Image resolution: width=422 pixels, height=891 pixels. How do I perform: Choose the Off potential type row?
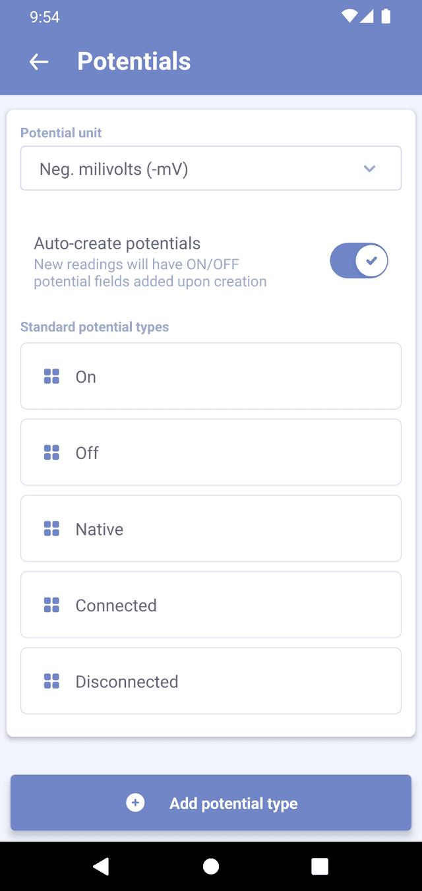pos(211,452)
